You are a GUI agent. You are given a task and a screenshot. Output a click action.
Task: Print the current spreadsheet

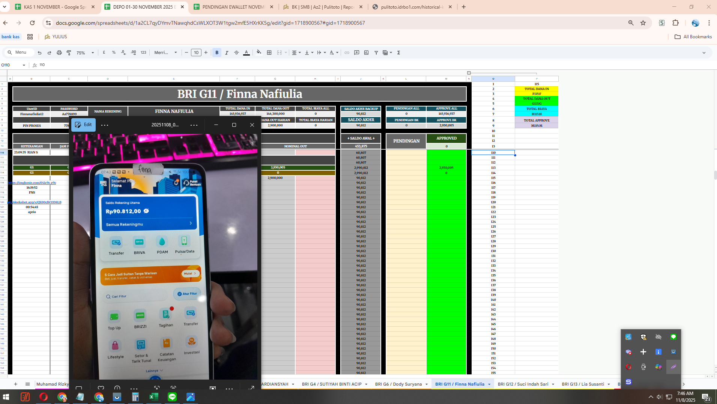(x=59, y=53)
